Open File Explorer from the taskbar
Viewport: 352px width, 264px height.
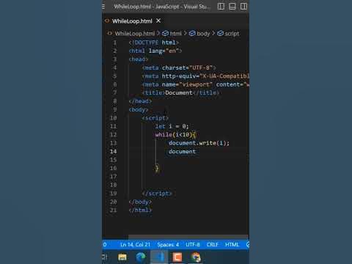point(122,257)
